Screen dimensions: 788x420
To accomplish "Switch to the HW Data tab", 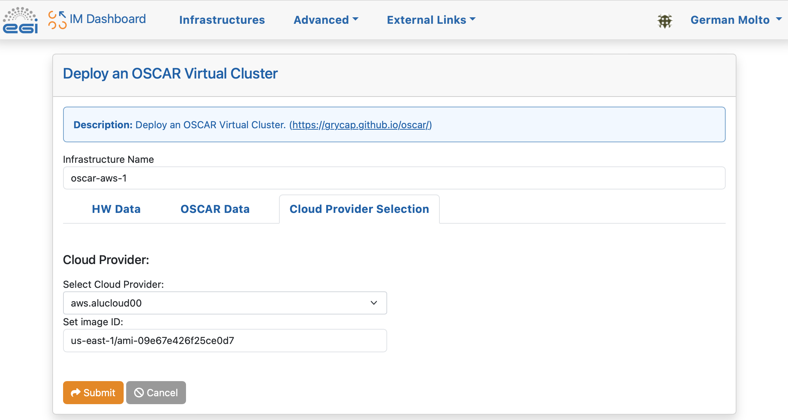I will 116,209.
